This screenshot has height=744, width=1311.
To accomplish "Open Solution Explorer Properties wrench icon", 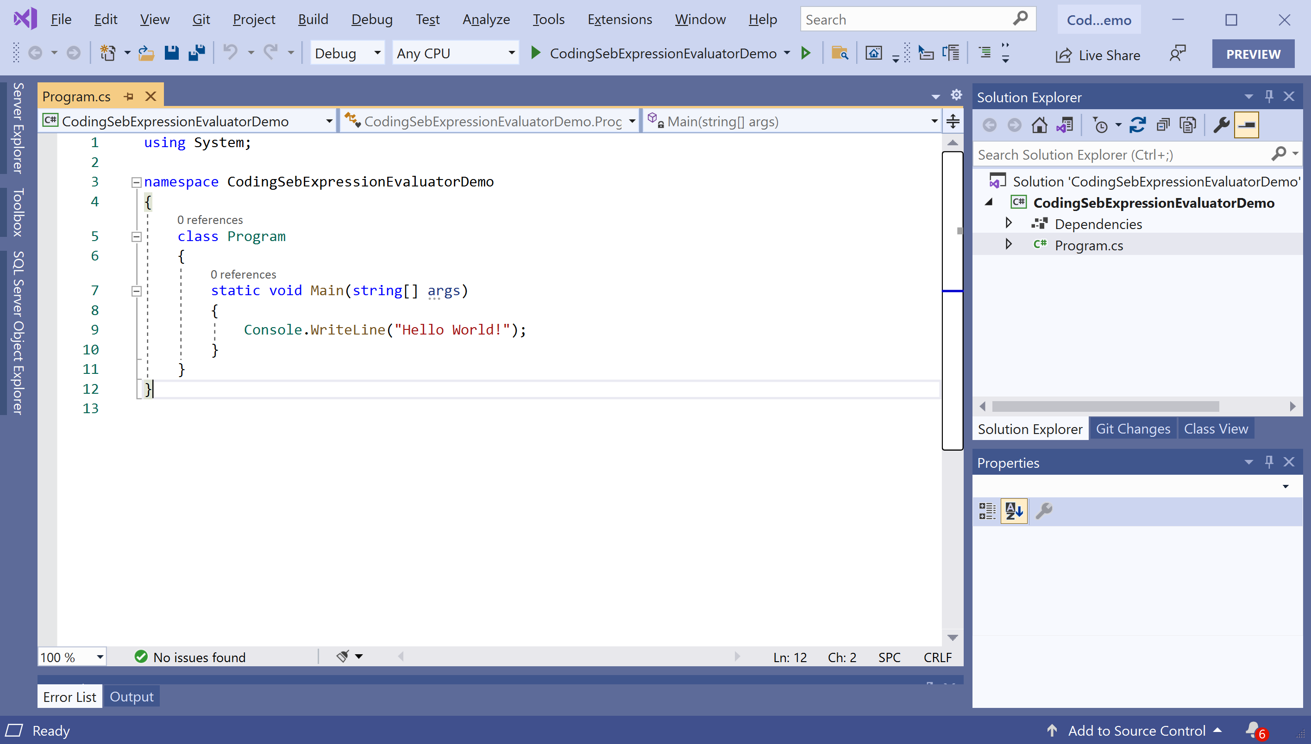I will pos(1221,124).
